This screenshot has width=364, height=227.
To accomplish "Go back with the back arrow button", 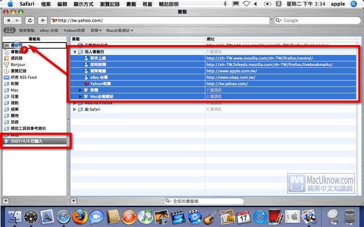I will (x=8, y=20).
